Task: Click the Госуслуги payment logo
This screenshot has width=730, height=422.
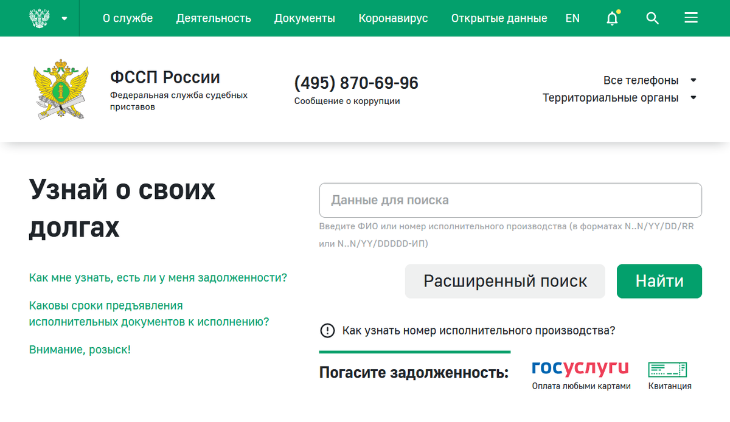Action: click(580, 368)
